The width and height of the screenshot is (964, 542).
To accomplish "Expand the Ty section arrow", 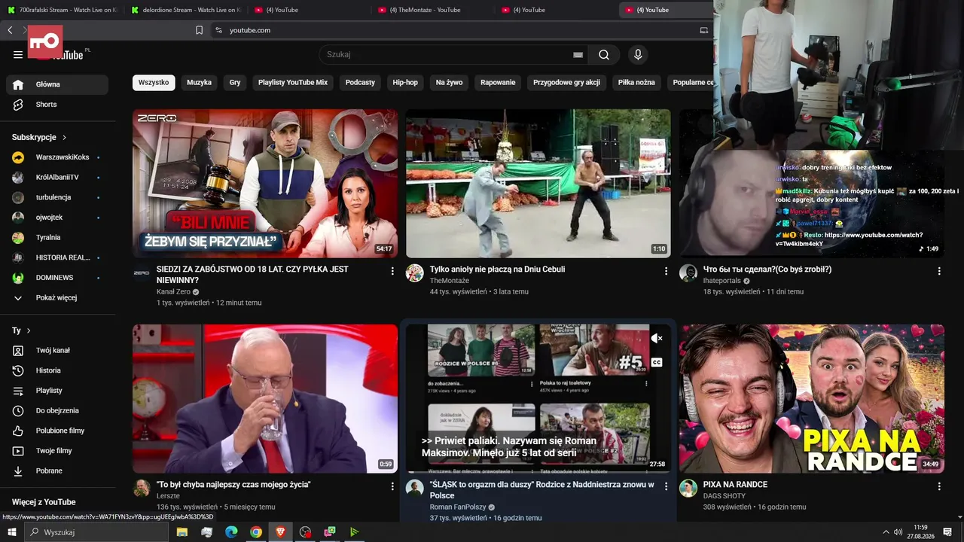I will point(29,330).
